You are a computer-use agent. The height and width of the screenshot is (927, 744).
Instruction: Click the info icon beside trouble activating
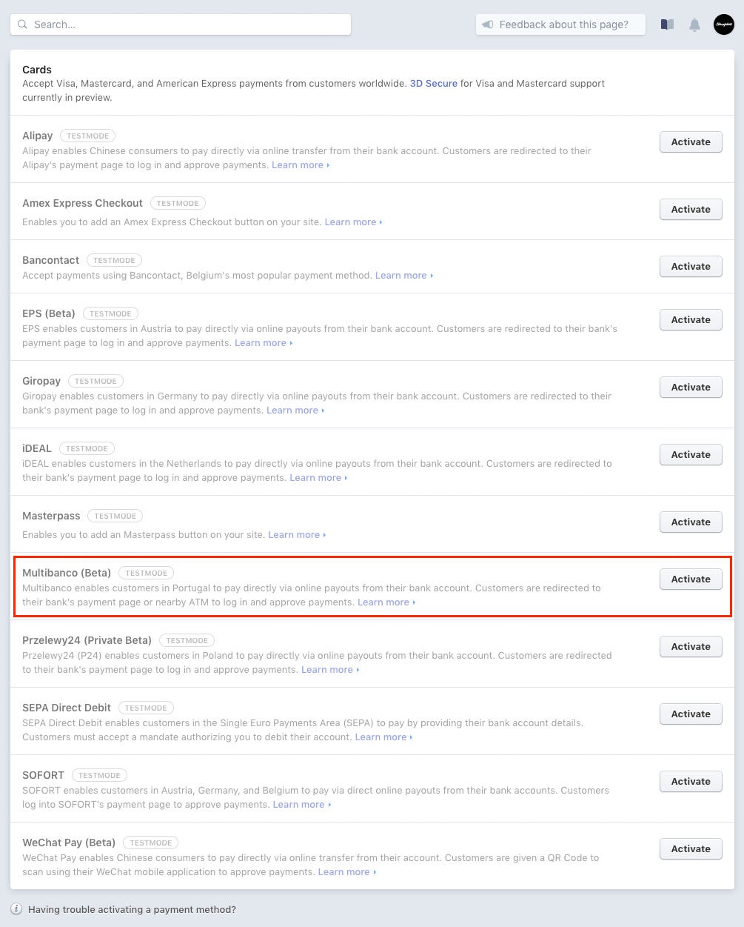tap(16, 909)
